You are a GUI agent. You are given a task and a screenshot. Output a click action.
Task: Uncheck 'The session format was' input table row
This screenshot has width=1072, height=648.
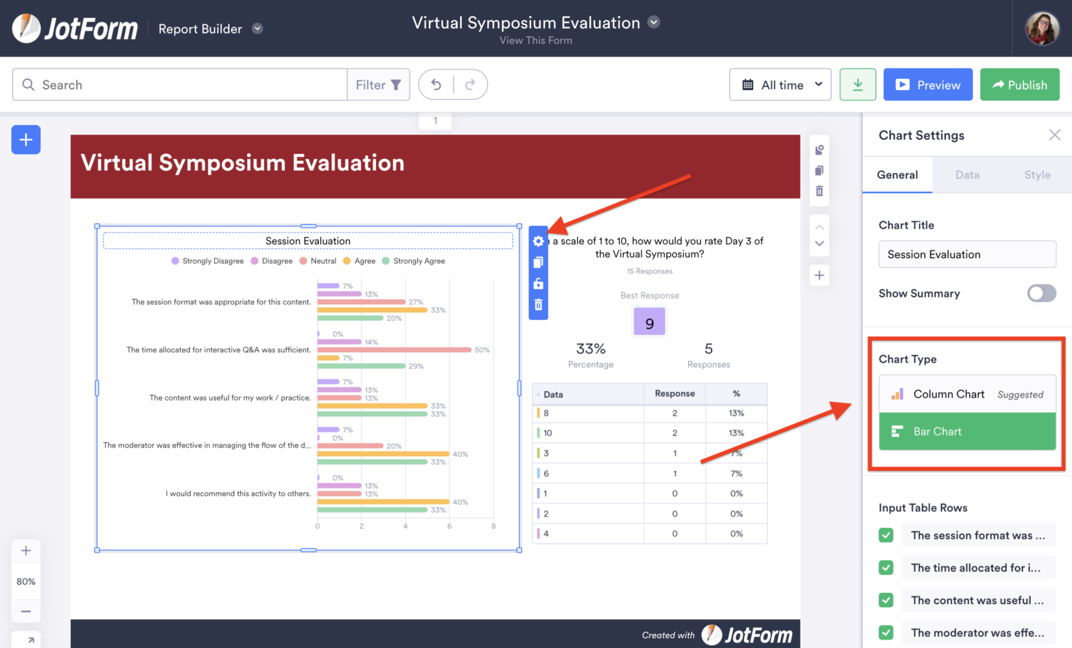886,535
